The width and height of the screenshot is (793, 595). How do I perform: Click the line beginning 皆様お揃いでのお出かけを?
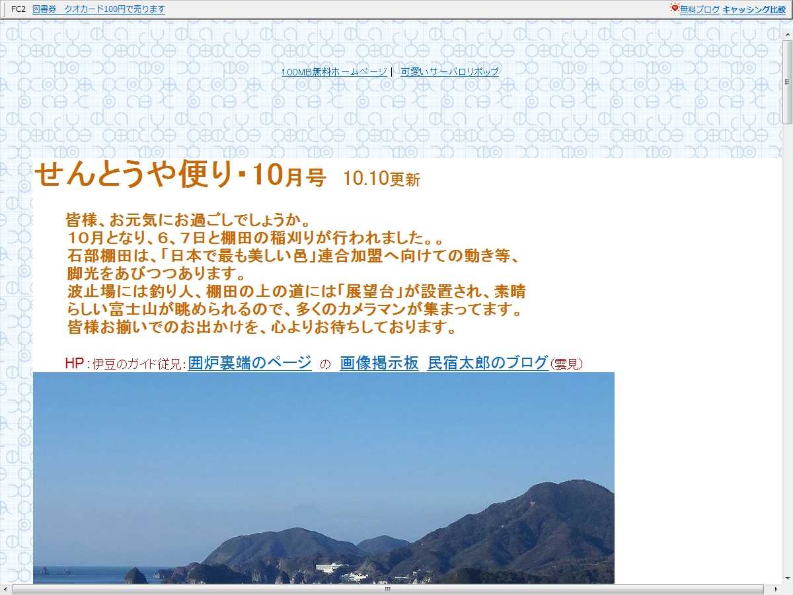pyautogui.click(x=262, y=327)
